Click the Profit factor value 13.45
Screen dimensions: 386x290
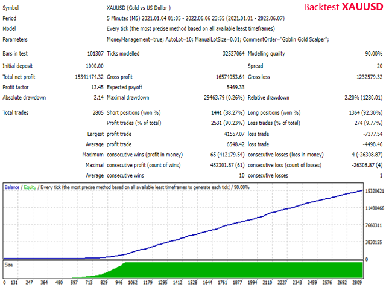97,87
